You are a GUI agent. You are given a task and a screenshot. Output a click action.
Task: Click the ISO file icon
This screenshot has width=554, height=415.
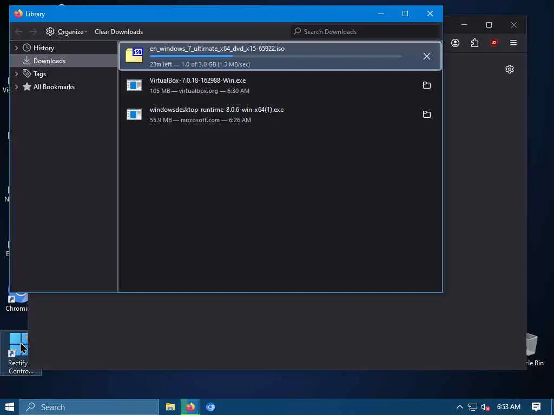134,56
